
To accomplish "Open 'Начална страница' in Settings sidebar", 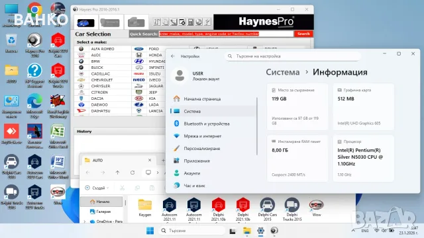I will [213, 99].
